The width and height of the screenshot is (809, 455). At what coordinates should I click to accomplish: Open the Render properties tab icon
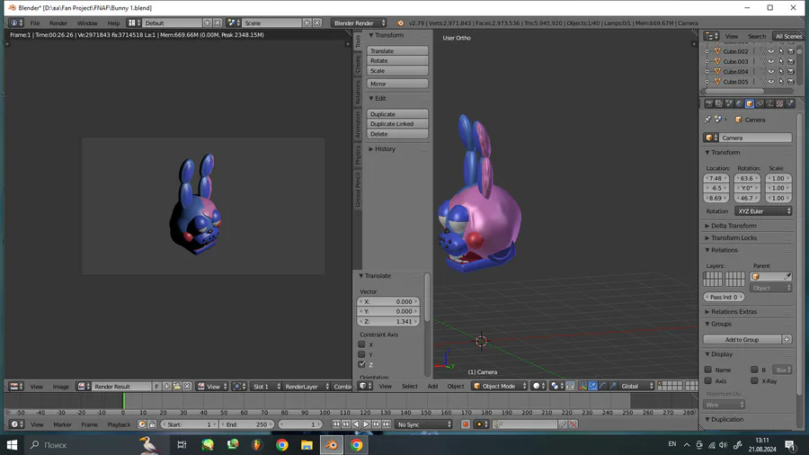pyautogui.click(x=709, y=103)
